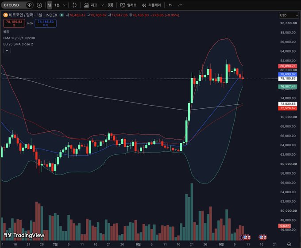Open the candlestick chart type selector
301x248 pixels.
point(74,5)
